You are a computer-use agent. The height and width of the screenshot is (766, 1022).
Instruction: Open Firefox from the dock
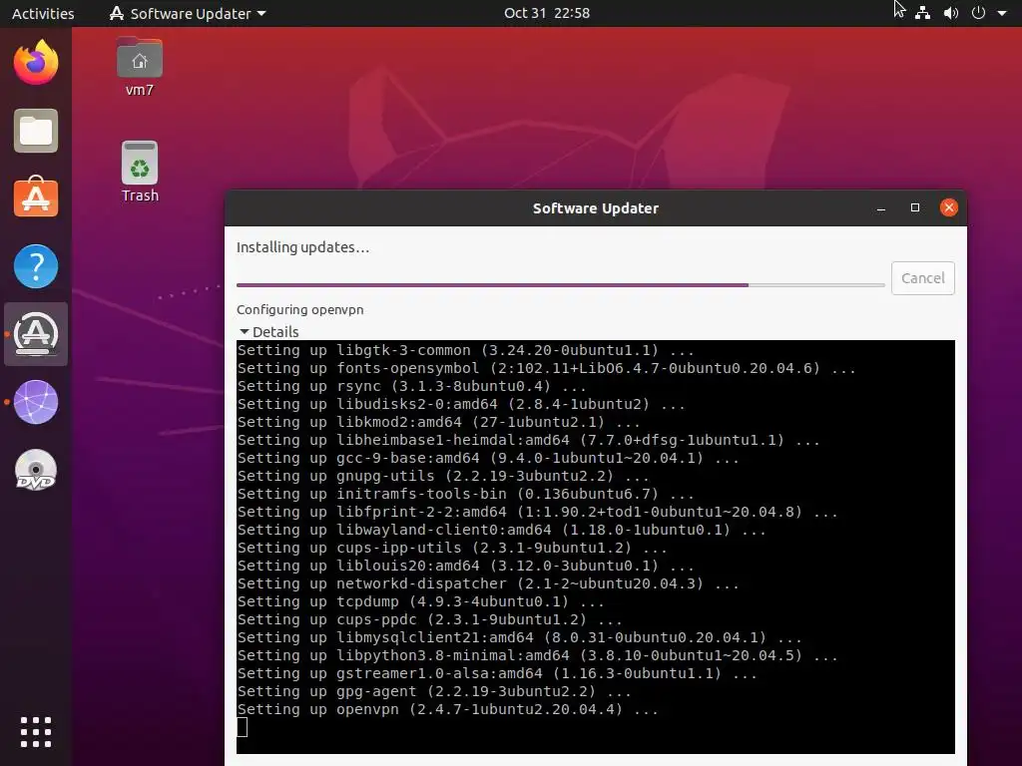click(x=36, y=63)
